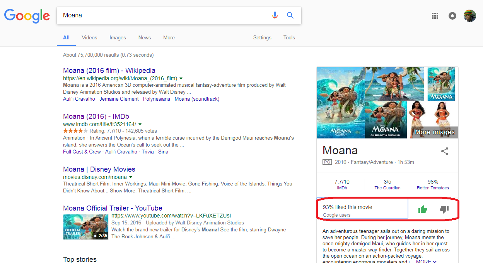This screenshot has height=263, width=483.
Task: Click the Moana title in knowledge panel
Action: point(340,150)
